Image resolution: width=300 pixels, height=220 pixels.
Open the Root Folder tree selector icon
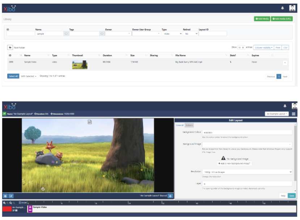tap(11, 47)
